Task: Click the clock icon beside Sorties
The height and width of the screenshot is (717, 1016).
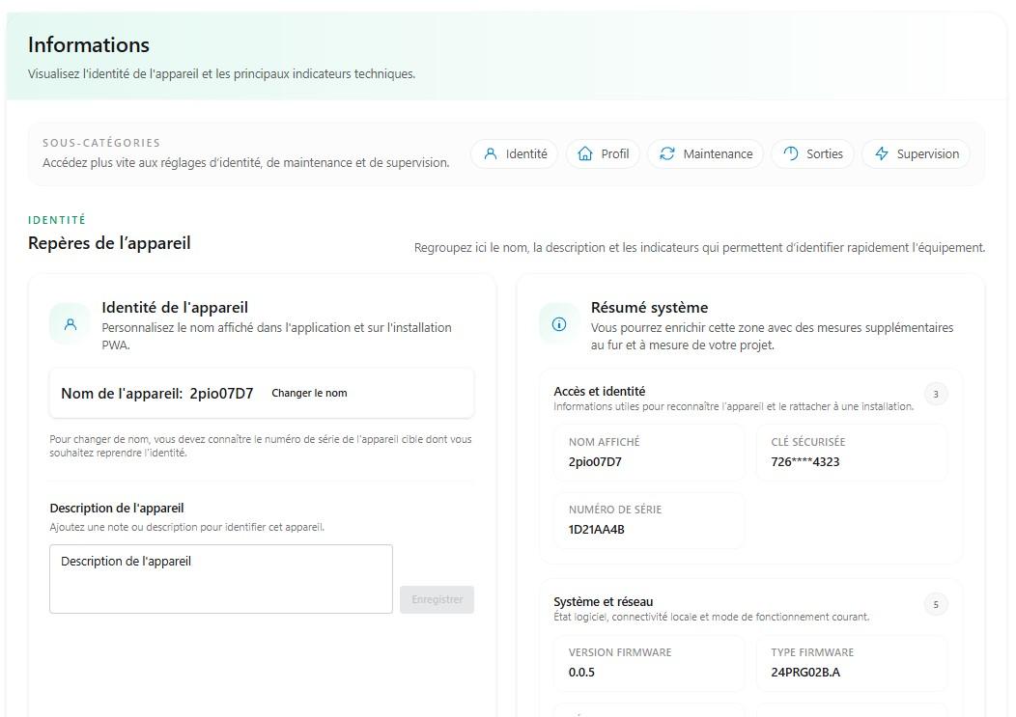Action: pyautogui.click(x=791, y=154)
